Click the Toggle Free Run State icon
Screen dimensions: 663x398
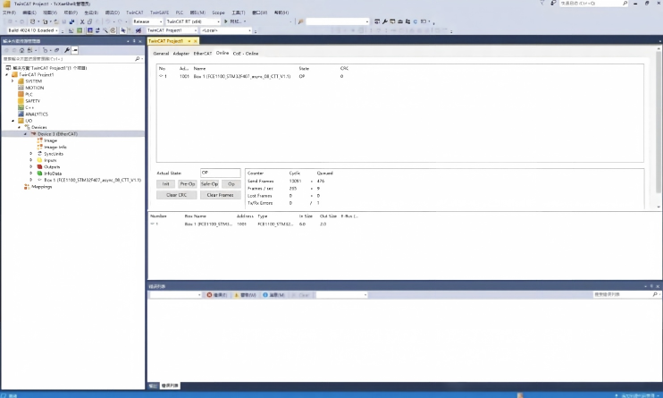click(113, 30)
